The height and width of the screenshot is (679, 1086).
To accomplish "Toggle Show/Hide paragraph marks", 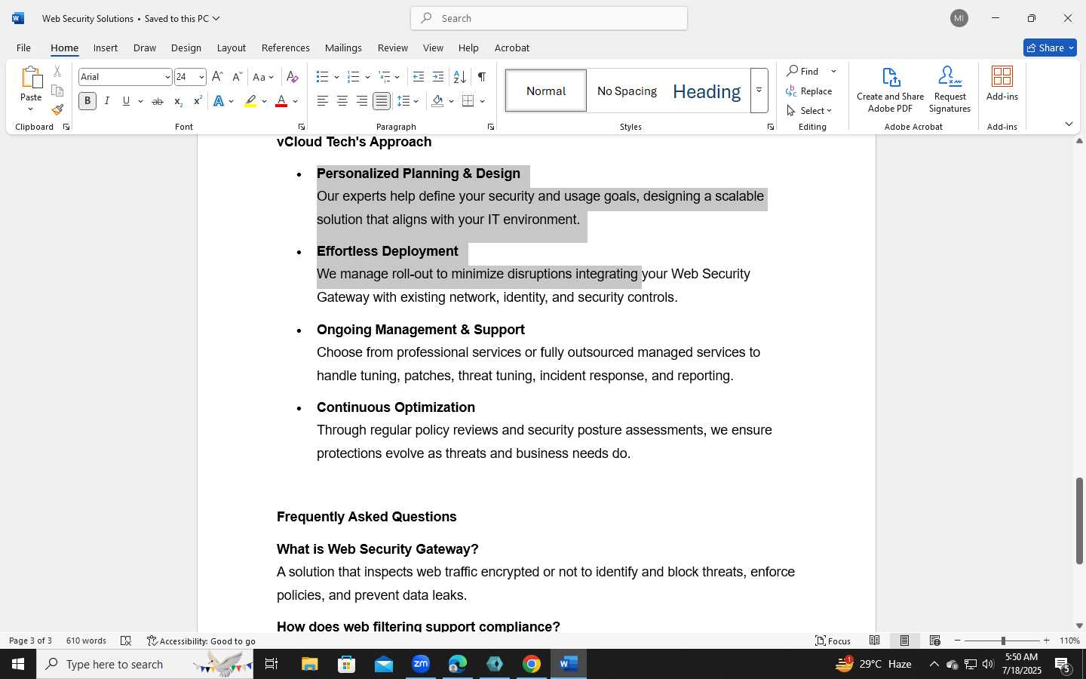I will [x=481, y=77].
